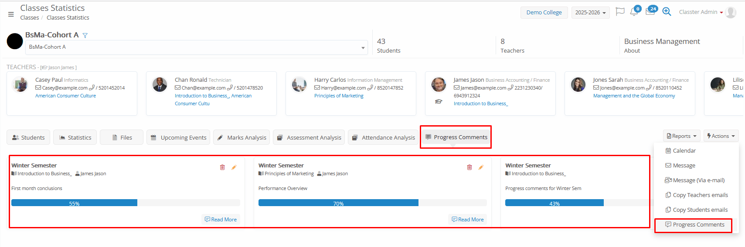Open the Principles of Marketing link

pyautogui.click(x=339, y=96)
